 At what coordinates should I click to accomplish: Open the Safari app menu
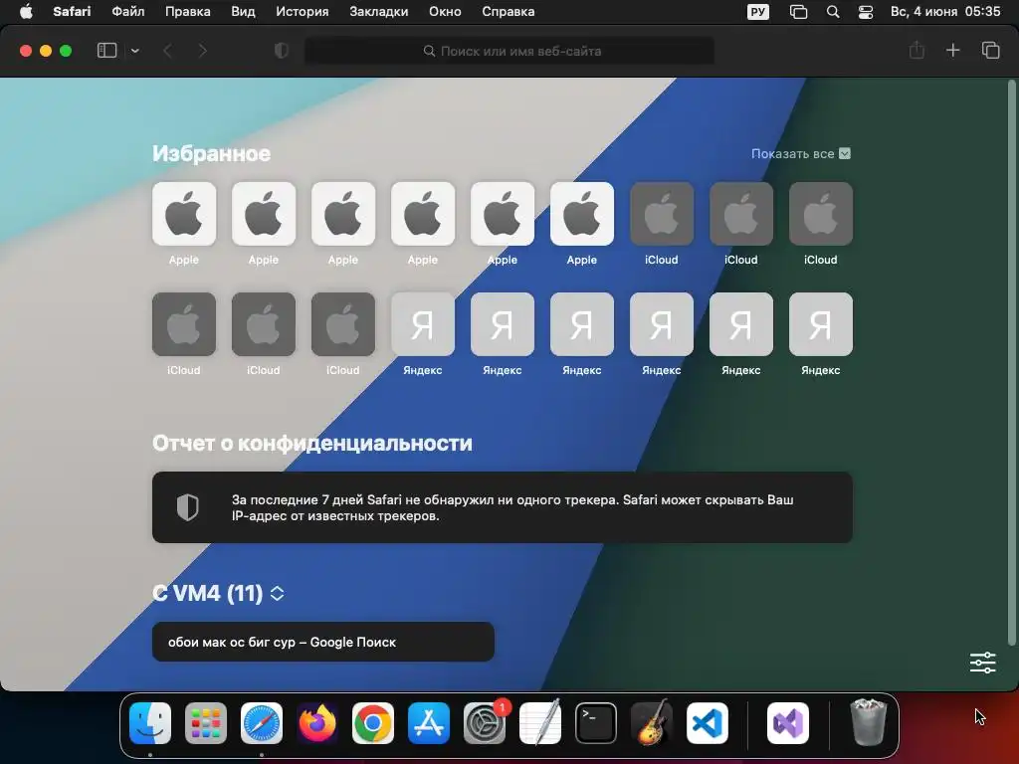[x=72, y=12]
